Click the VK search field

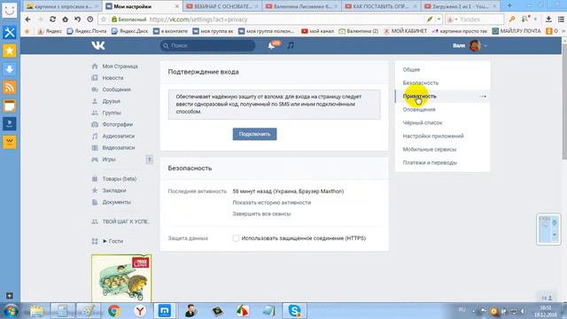tap(207, 45)
